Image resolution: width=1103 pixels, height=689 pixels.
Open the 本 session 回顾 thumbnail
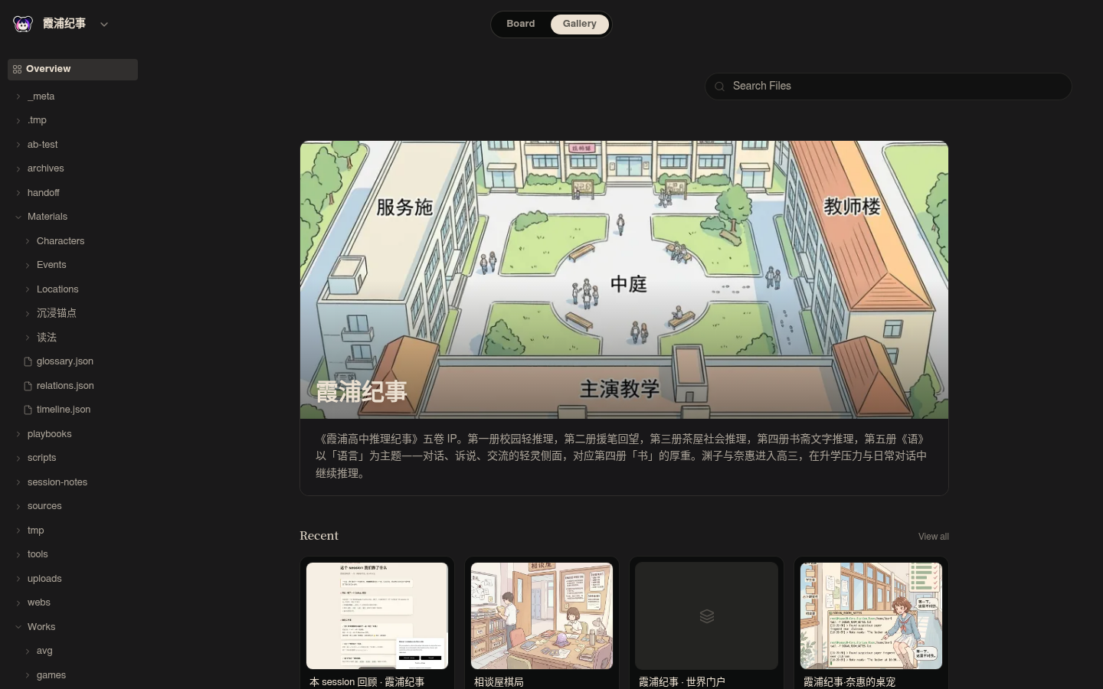[377, 616]
